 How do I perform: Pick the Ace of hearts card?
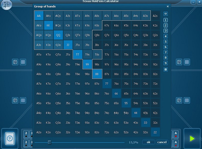pos(176,135)
